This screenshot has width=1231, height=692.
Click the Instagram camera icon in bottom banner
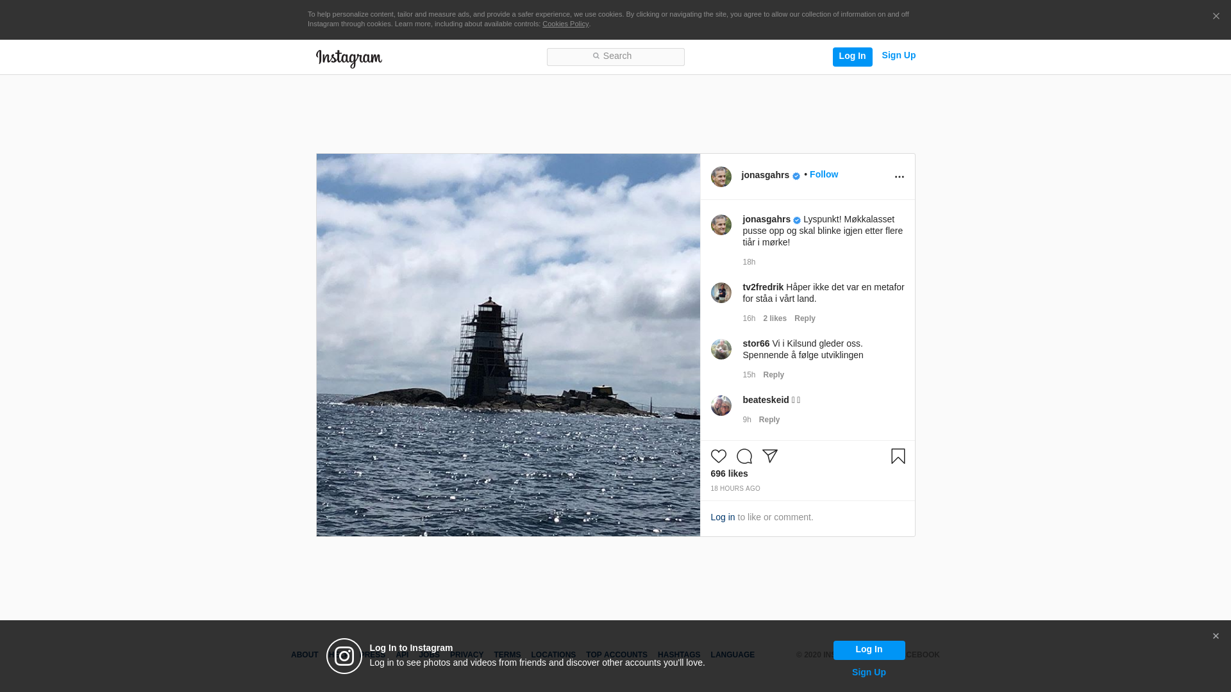(x=344, y=656)
